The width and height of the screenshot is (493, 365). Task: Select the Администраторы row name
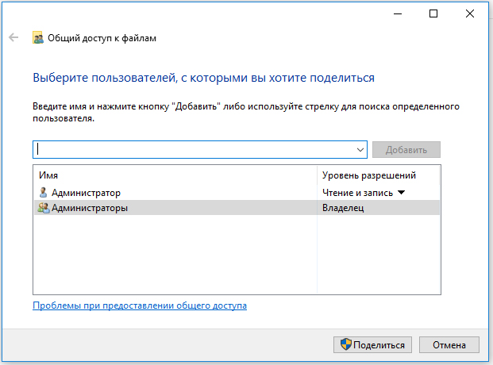coord(90,208)
